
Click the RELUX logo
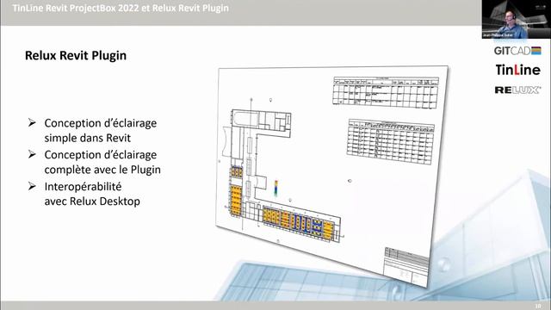pos(517,90)
